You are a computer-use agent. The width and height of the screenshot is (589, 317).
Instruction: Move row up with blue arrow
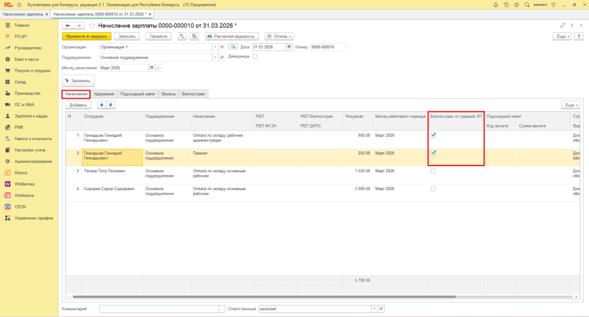[x=102, y=105]
